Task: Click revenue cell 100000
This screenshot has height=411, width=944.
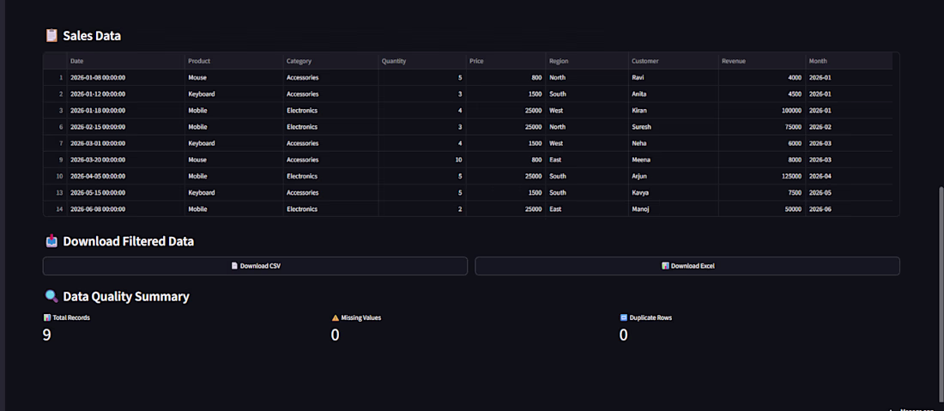Action: point(761,111)
